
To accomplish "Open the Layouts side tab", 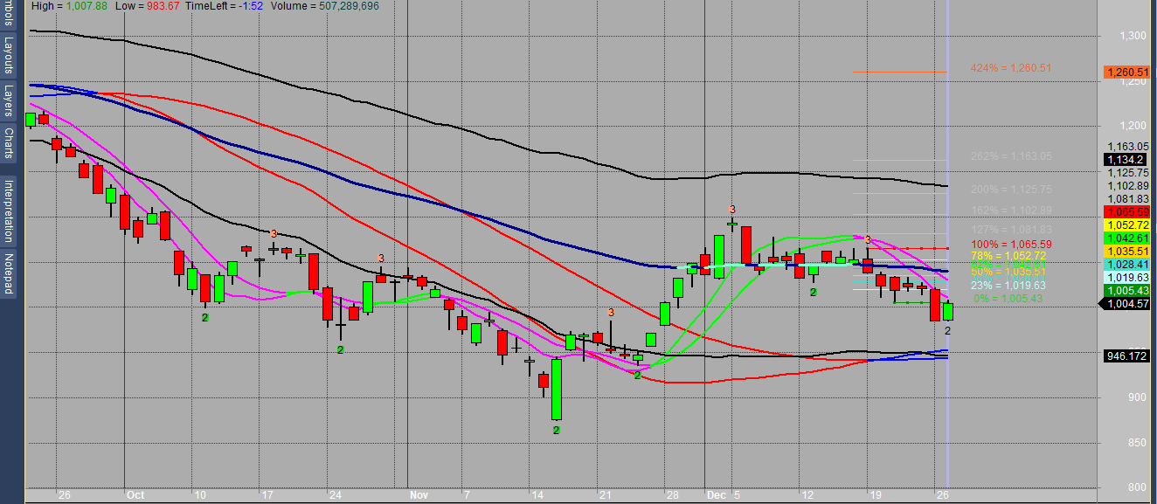I will 8,55.
